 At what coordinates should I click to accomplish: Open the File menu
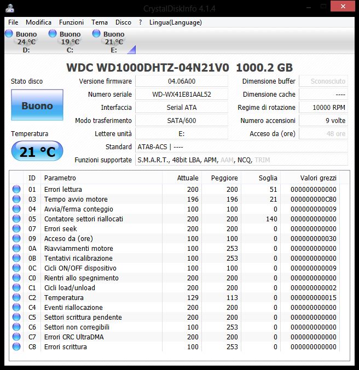(13, 22)
